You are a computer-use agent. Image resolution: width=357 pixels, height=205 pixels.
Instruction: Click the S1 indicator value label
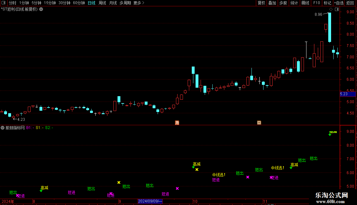39,128
